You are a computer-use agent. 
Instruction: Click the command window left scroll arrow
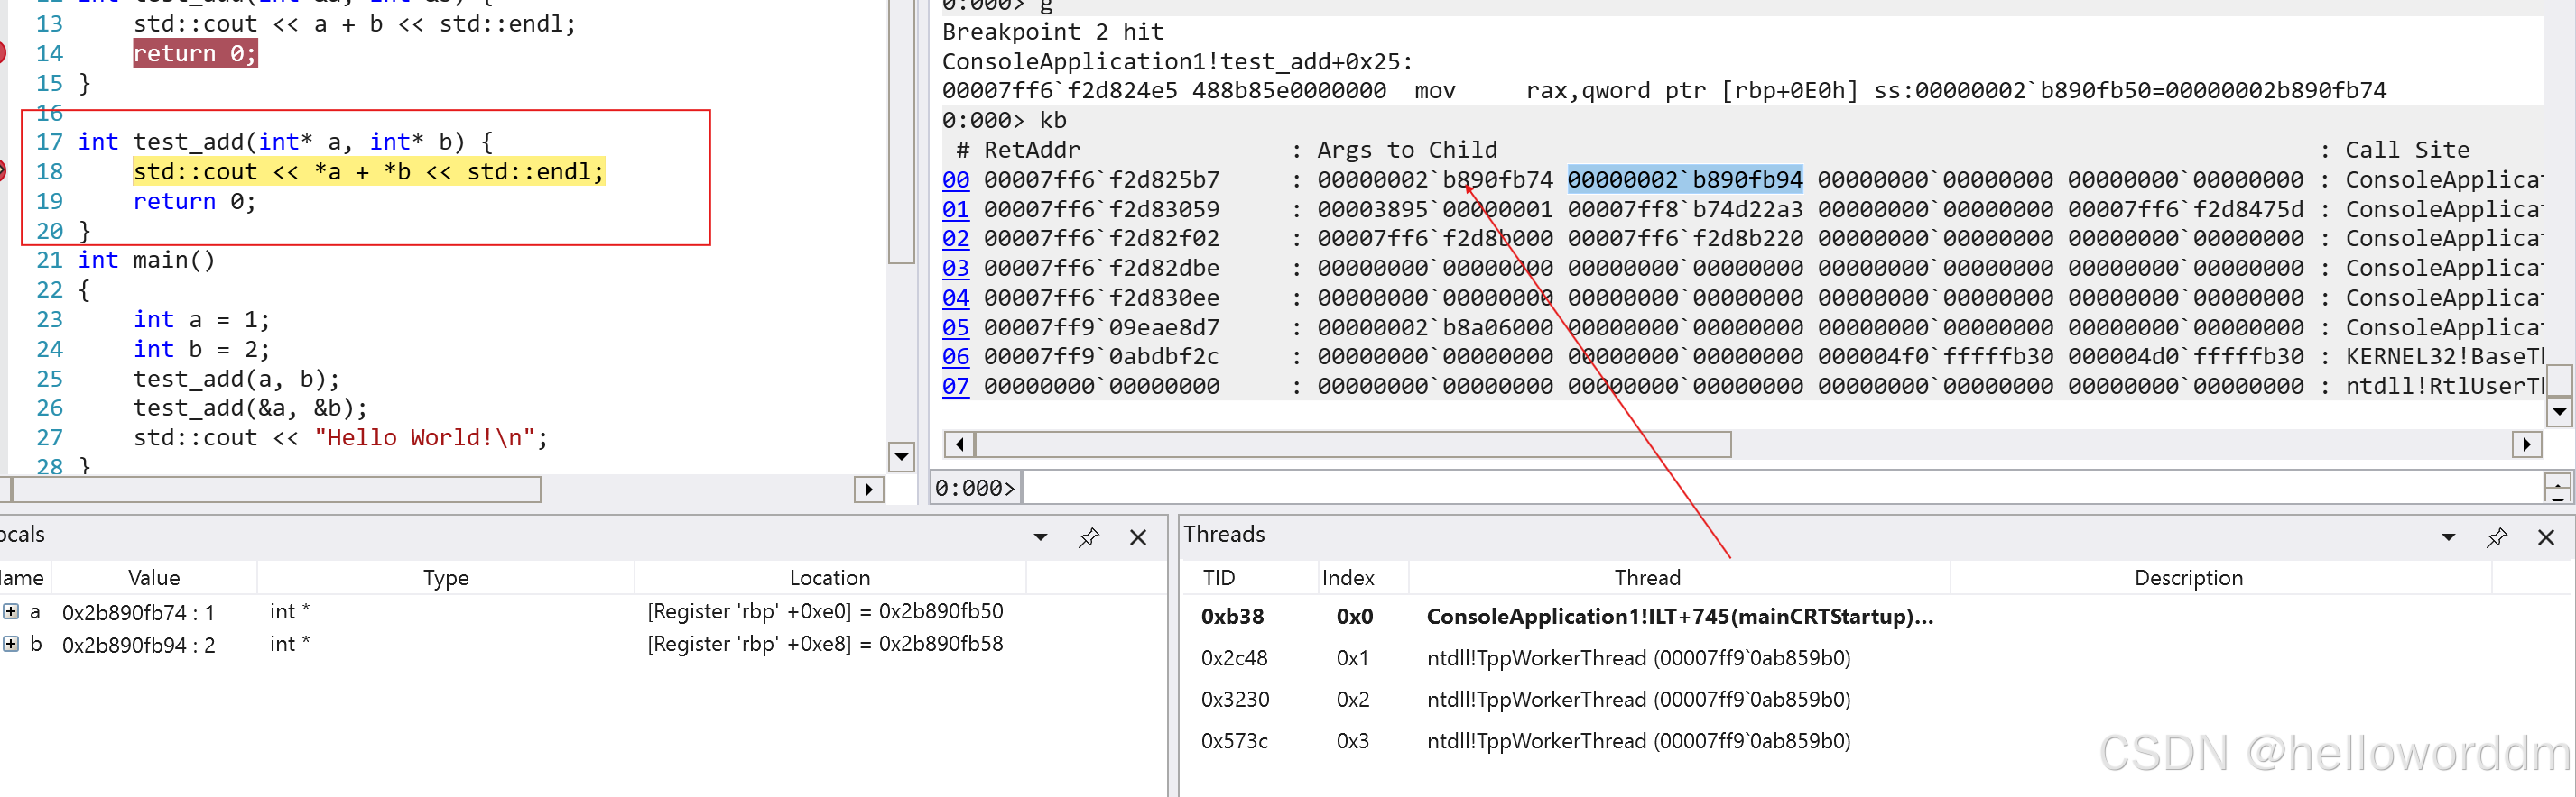960,444
